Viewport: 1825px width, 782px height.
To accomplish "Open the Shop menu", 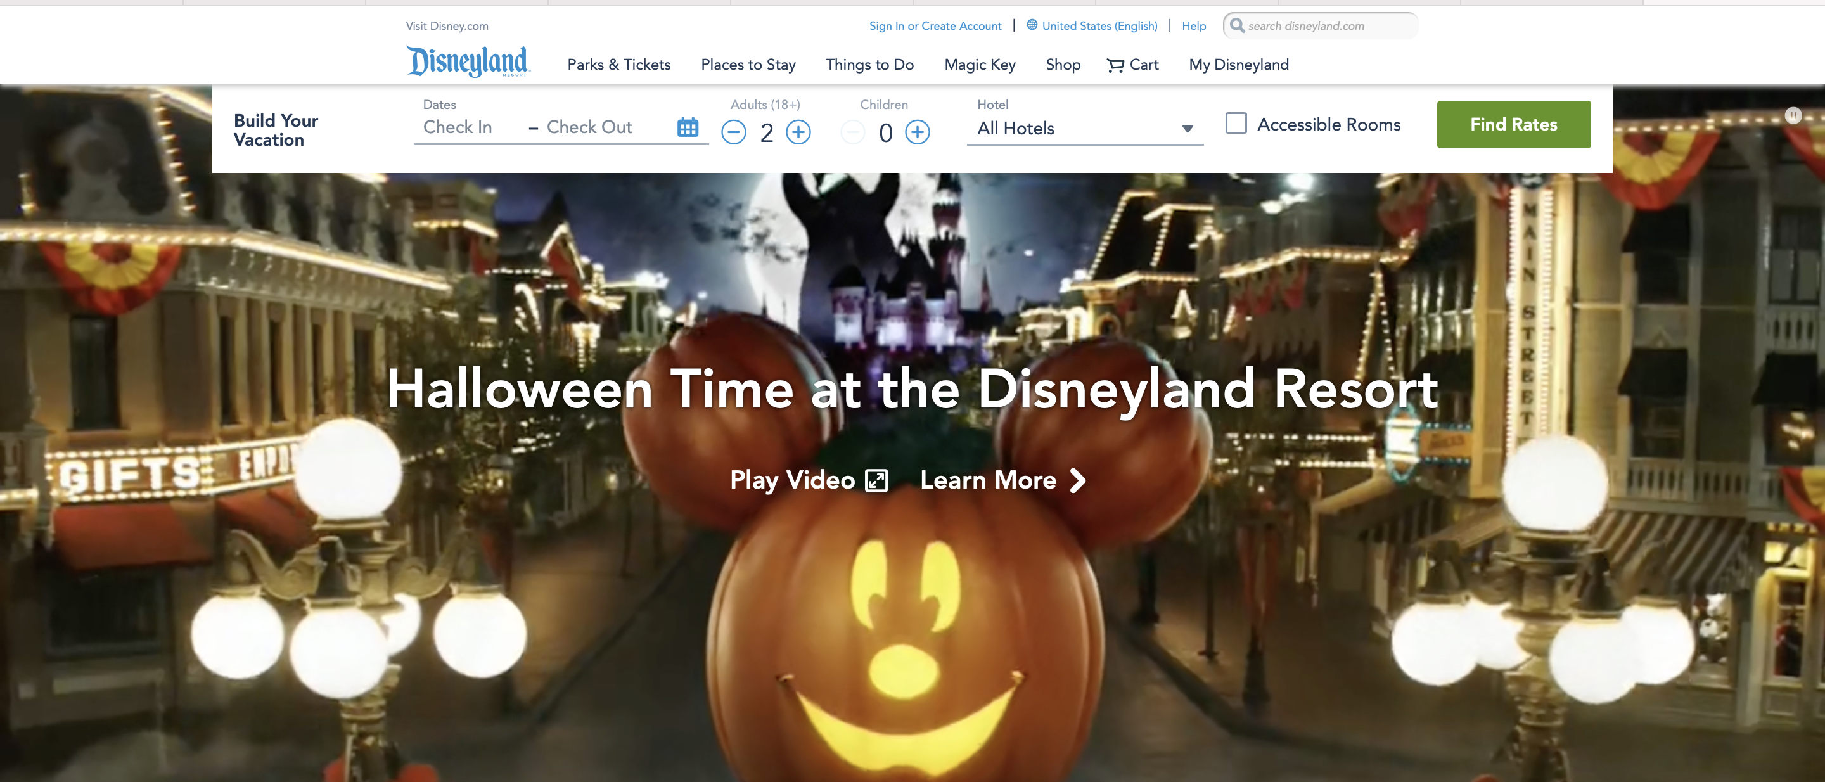I will pyautogui.click(x=1063, y=65).
